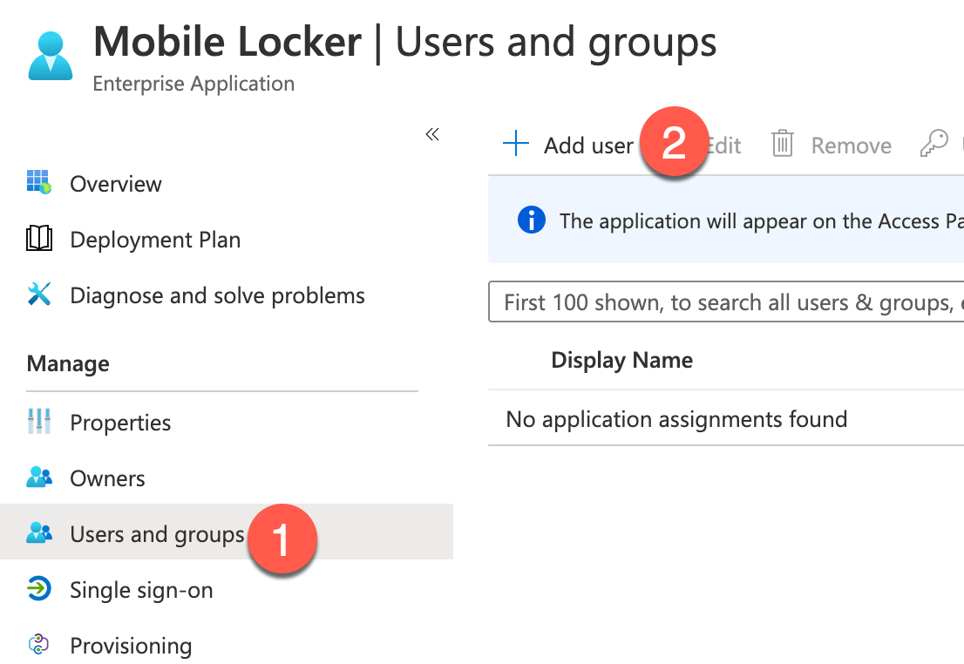Click 'No application assignments found' text
The height and width of the screenshot is (664, 964).
pyautogui.click(x=676, y=419)
